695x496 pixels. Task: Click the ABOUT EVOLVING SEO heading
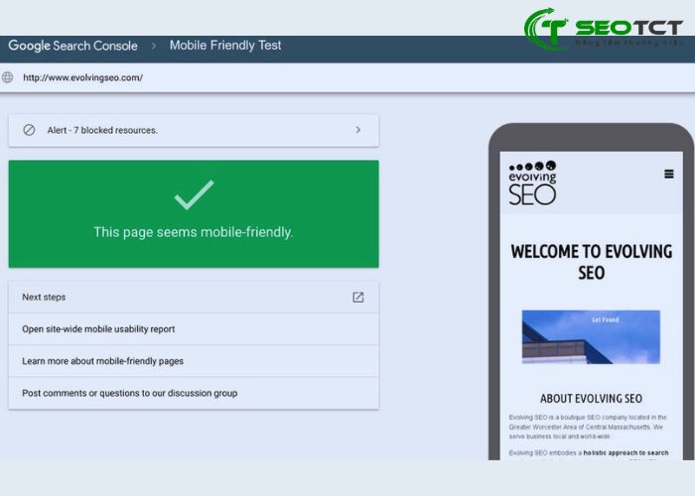591,399
